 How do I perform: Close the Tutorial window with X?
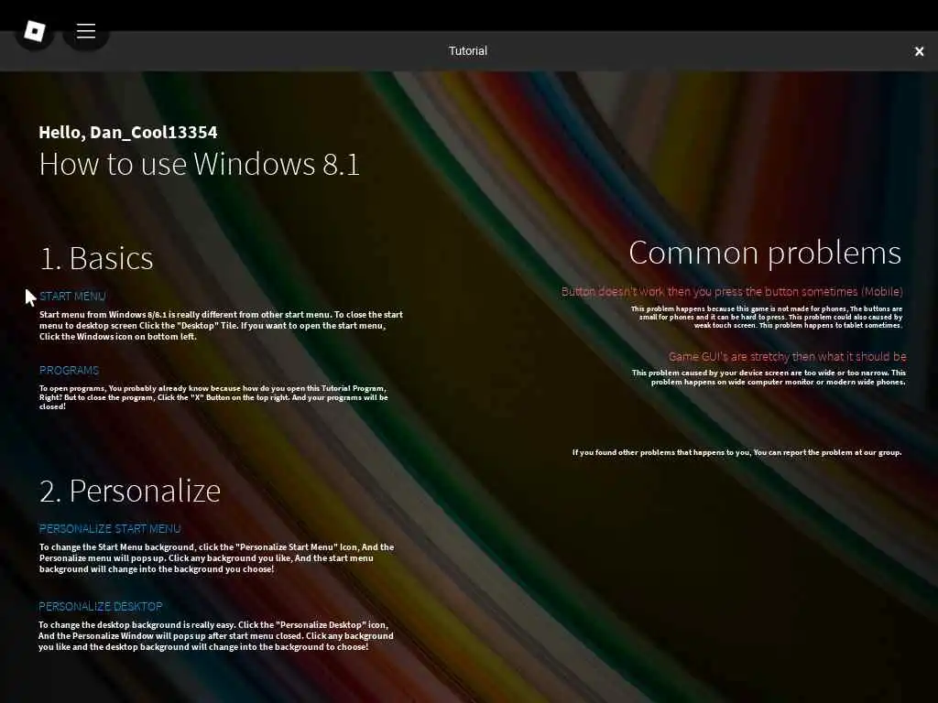click(919, 51)
